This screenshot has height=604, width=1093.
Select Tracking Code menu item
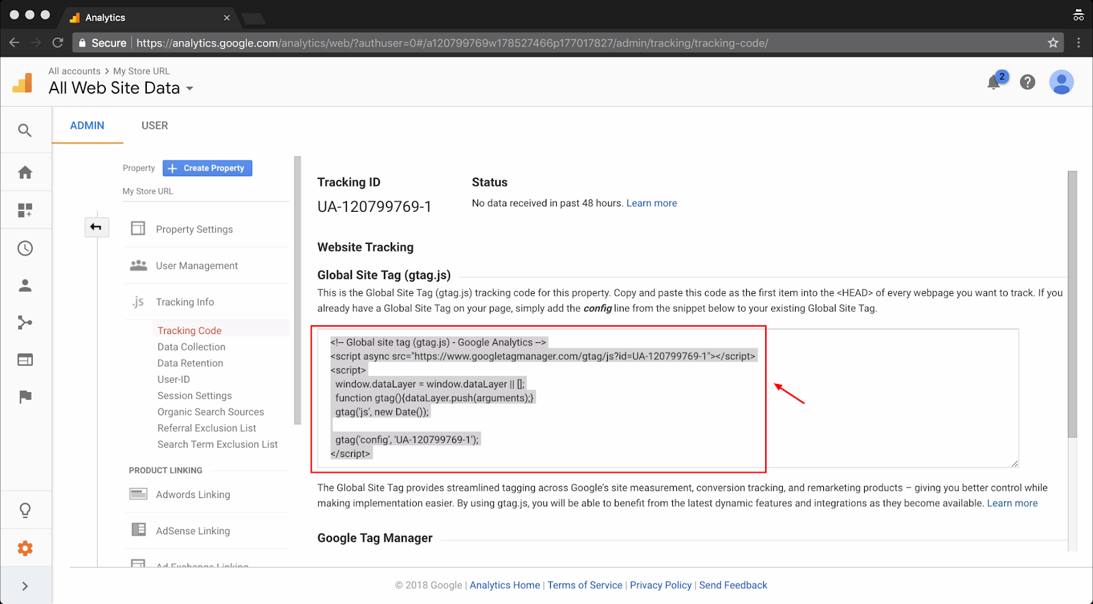click(x=189, y=331)
